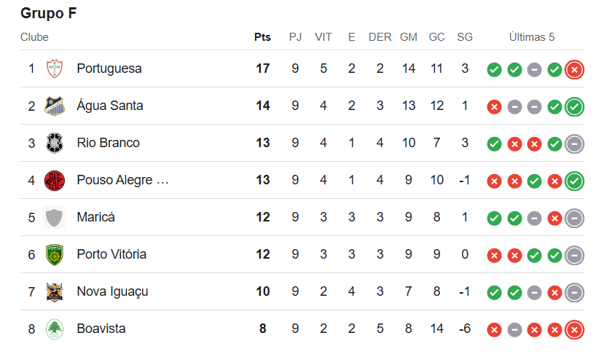Click Água Santa's latest win result icon
This screenshot has width=606, height=357.
(x=575, y=107)
